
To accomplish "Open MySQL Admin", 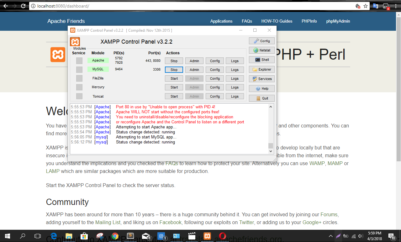I will (194, 70).
